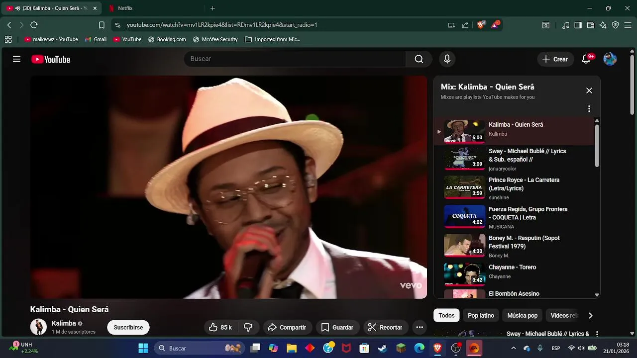Open the maikeswz - YouTube bookmark
The height and width of the screenshot is (358, 637).
tap(51, 39)
